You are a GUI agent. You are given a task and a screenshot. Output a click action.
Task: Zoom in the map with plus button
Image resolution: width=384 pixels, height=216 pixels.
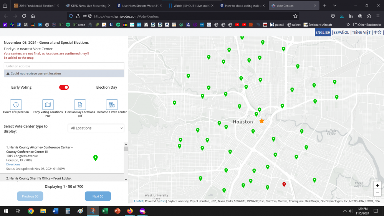coord(377,185)
